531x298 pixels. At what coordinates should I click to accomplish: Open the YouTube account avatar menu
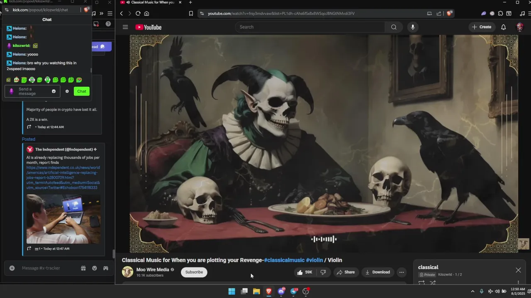520,27
